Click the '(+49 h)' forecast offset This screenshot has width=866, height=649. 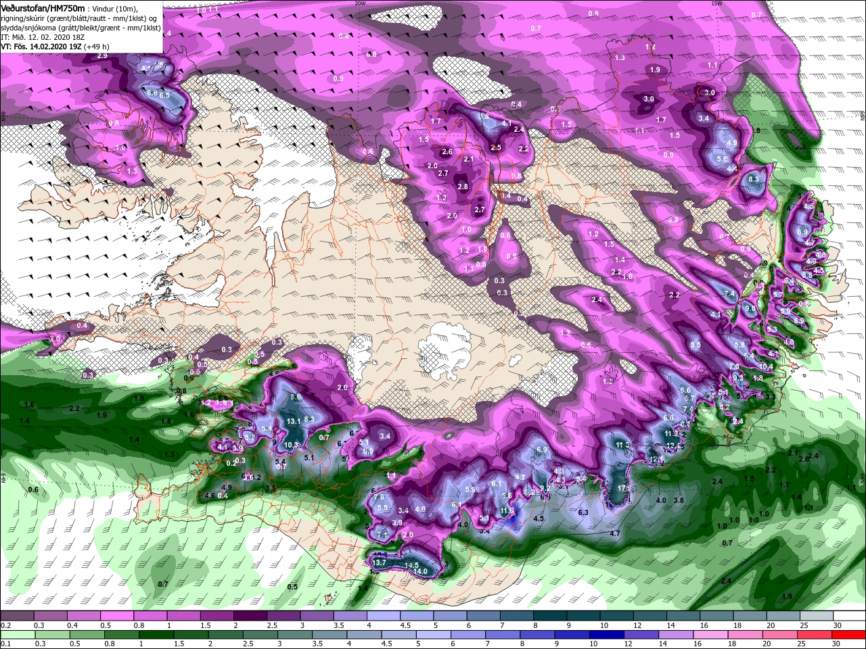coord(97,47)
